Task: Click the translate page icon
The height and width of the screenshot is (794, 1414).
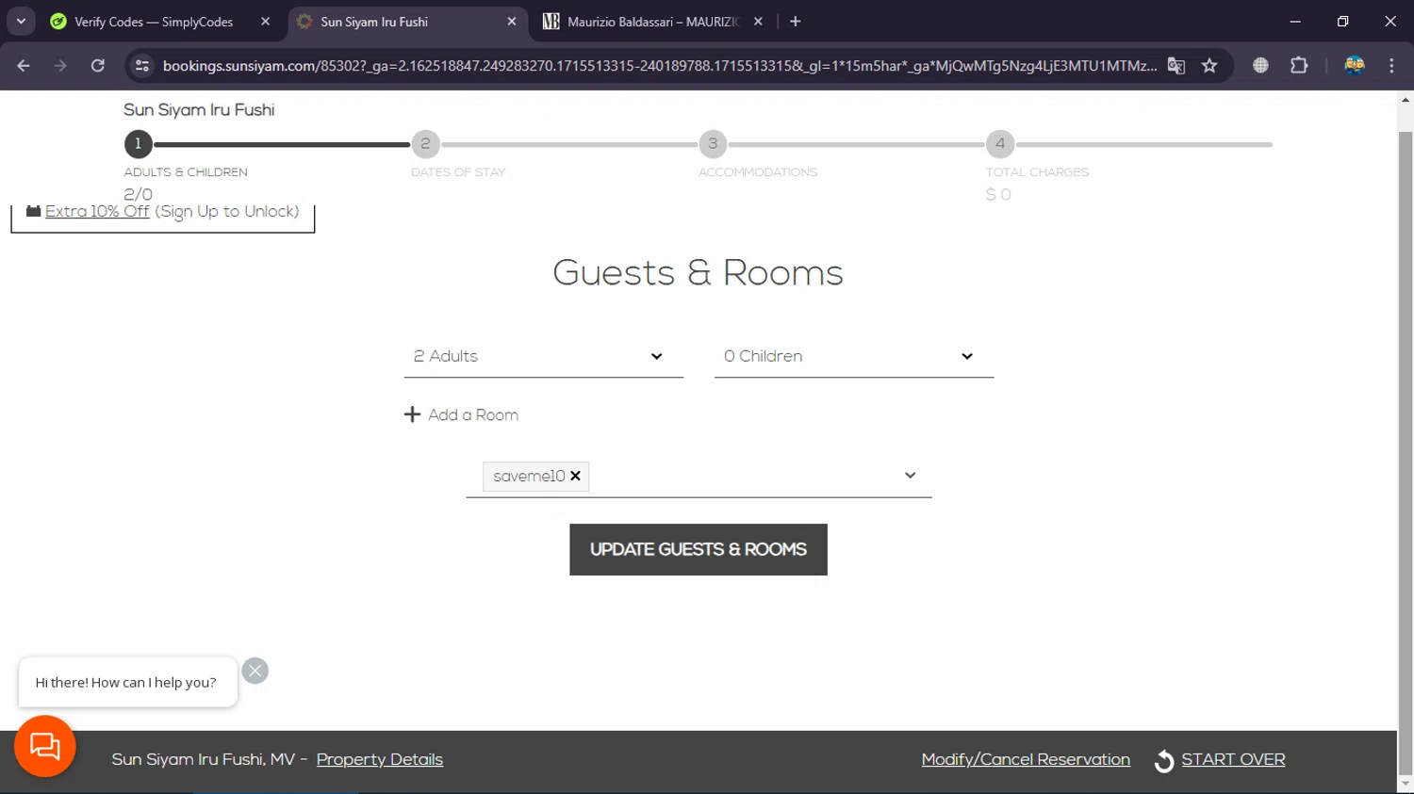Action: (1176, 66)
